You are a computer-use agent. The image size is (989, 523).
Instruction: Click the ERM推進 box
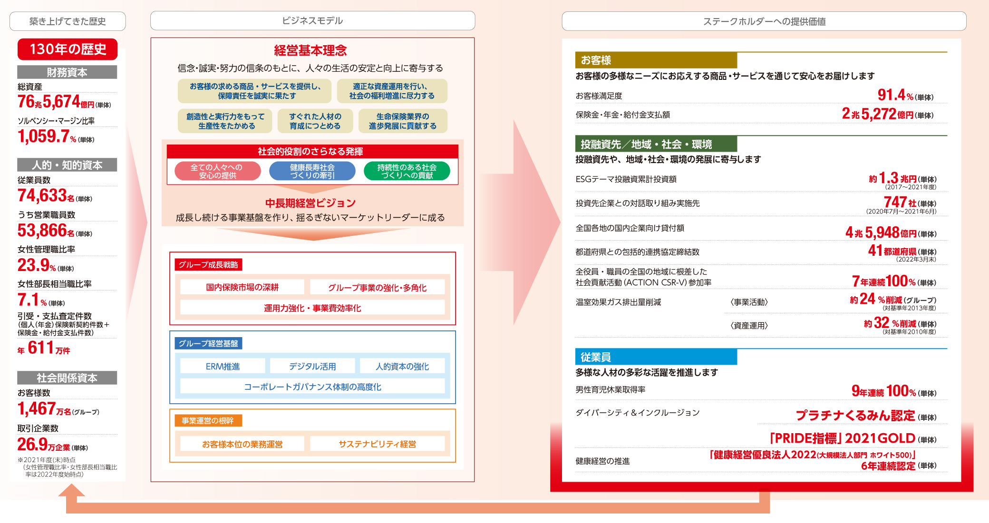pyautogui.click(x=223, y=366)
